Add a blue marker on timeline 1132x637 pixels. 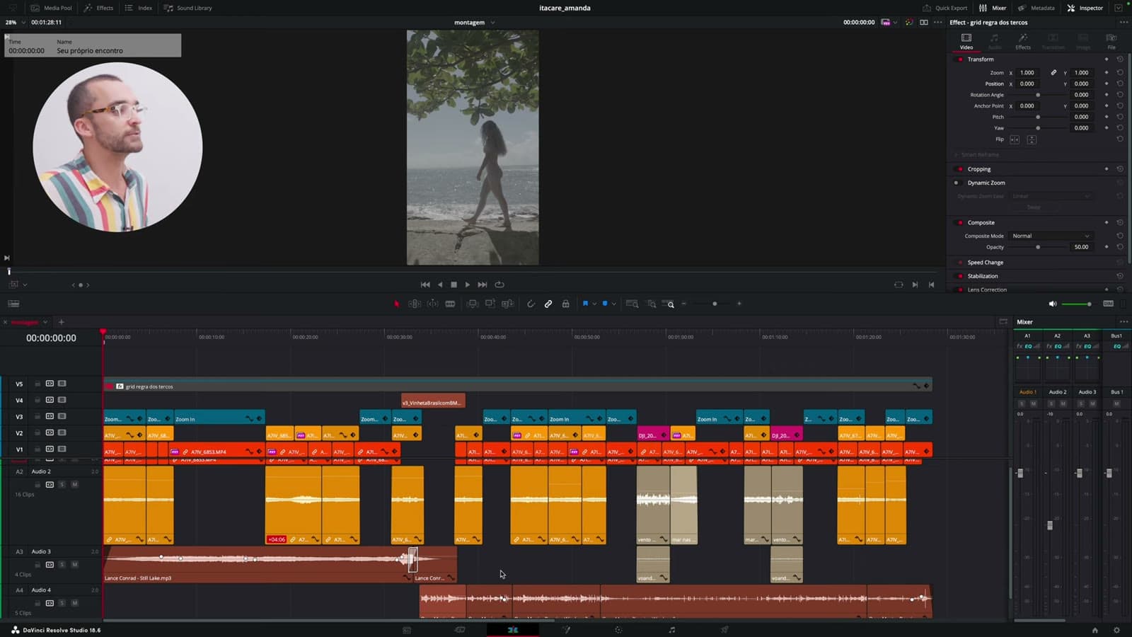(605, 304)
